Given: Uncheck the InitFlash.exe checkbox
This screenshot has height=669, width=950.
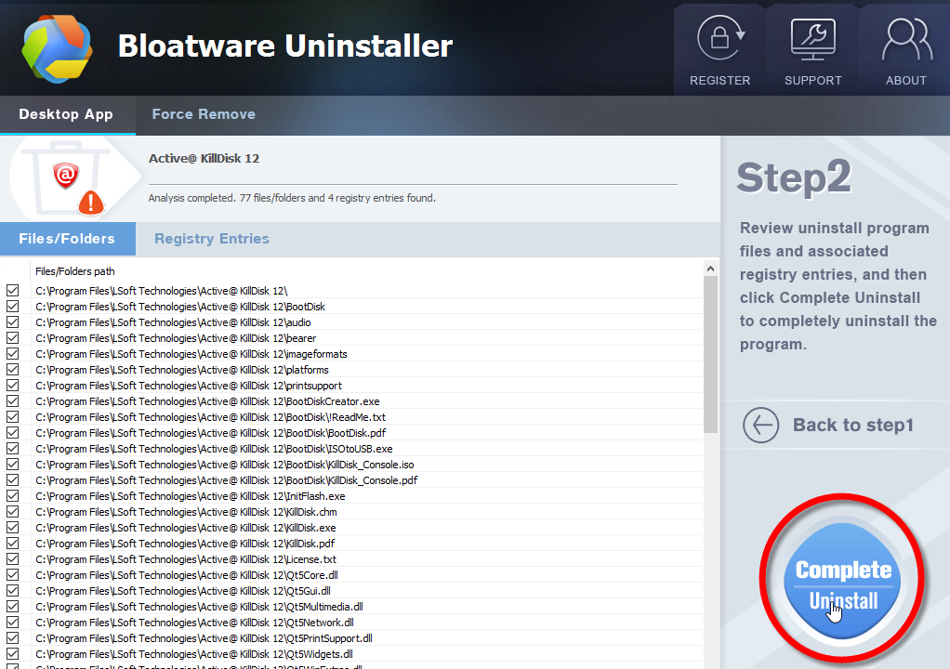Looking at the screenshot, I should coord(12,496).
